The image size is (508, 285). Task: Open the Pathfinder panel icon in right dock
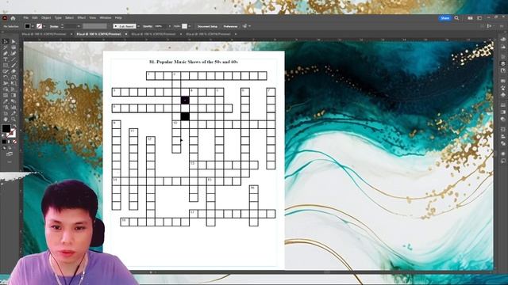point(502,143)
